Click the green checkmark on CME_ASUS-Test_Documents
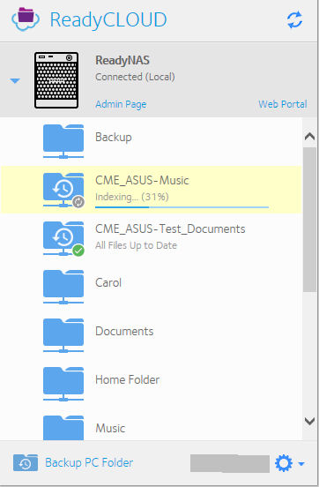 click(78, 250)
